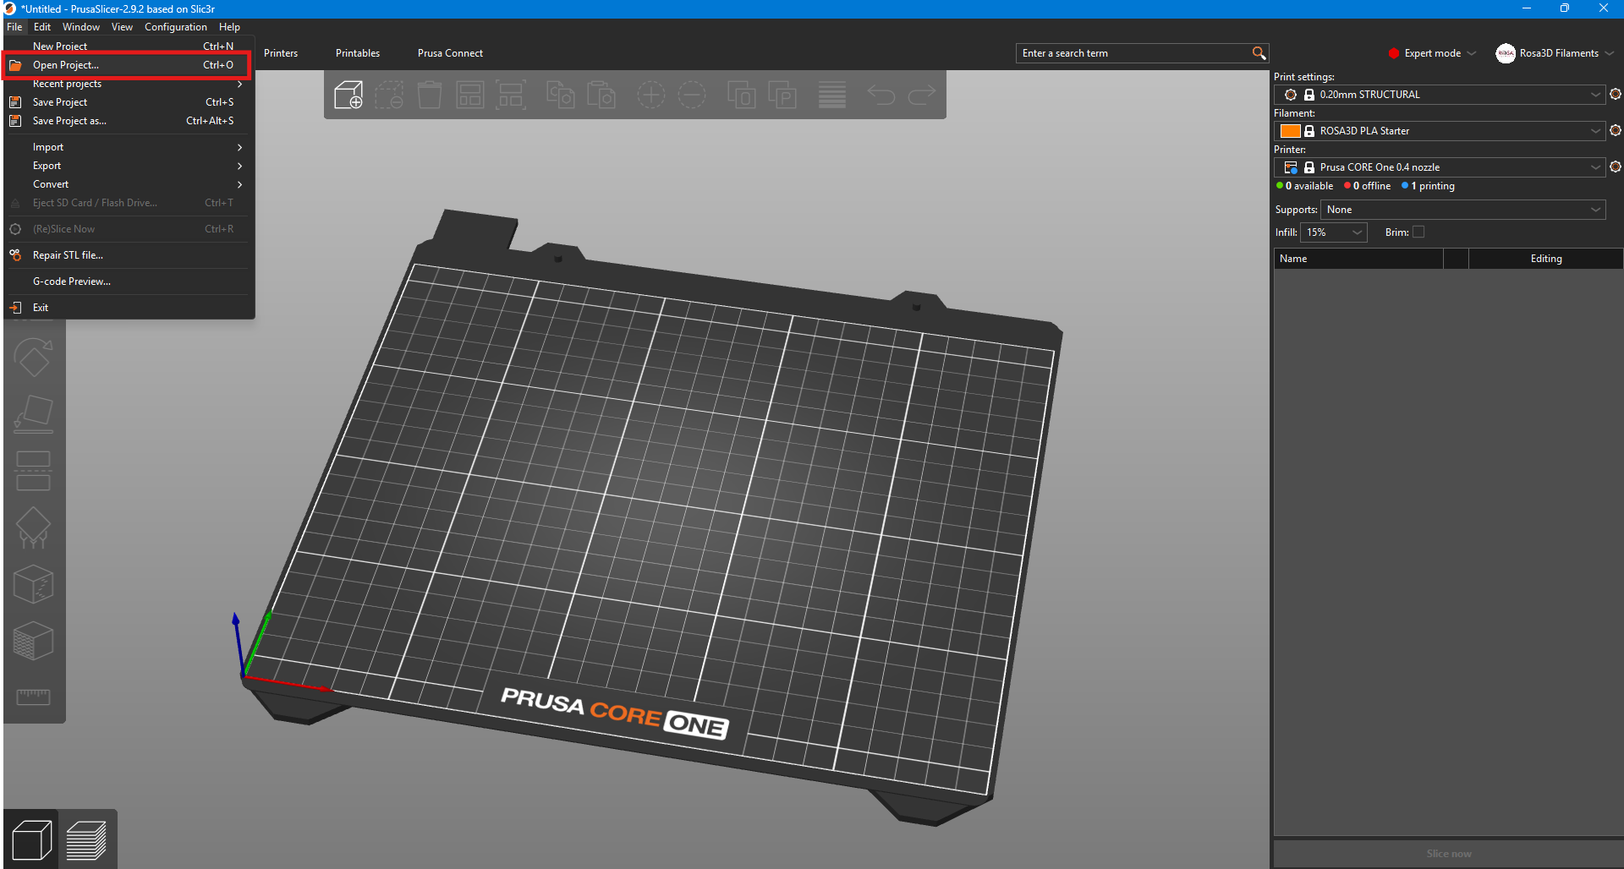1624x869 pixels.
Task: Click the Redo arrow in toolbar
Action: 921,95
